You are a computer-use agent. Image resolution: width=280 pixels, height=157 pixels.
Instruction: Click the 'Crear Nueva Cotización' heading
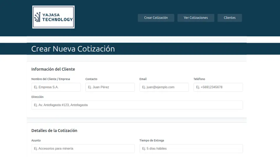tap(73, 49)
